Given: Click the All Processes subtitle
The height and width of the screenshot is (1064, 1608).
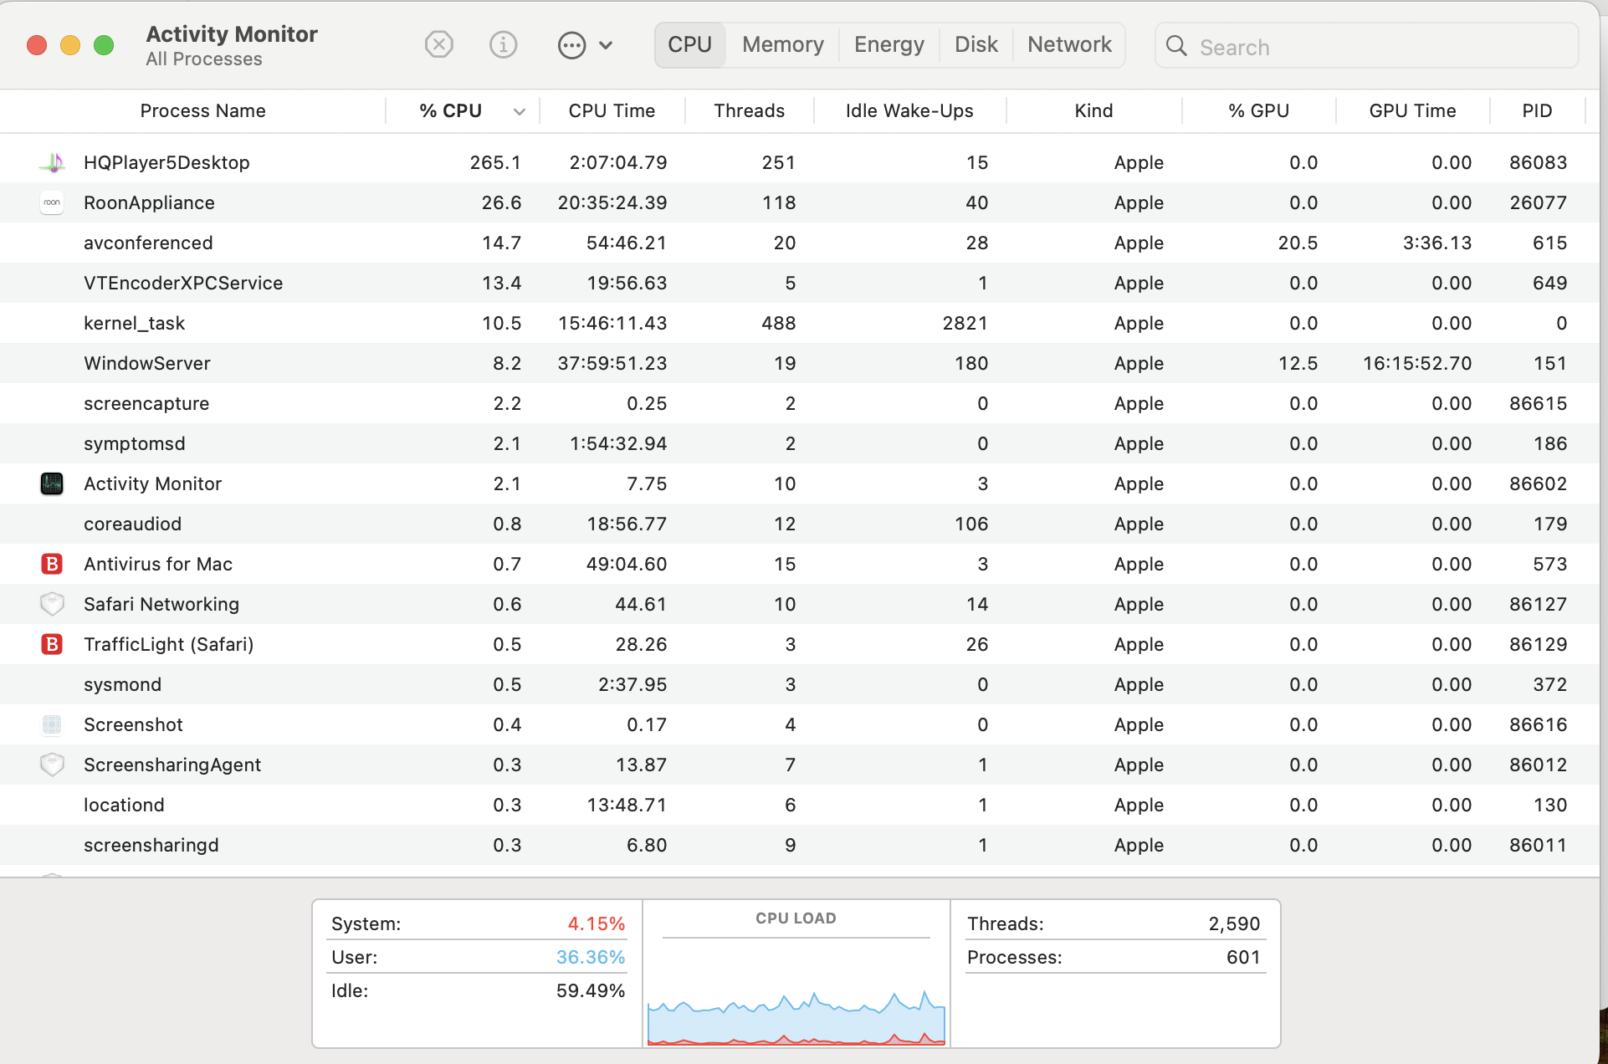Looking at the screenshot, I should pyautogui.click(x=203, y=59).
